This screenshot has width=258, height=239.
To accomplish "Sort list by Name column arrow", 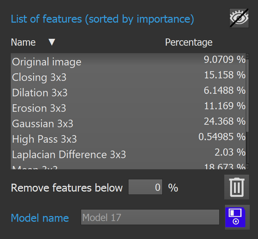I will (x=52, y=42).
